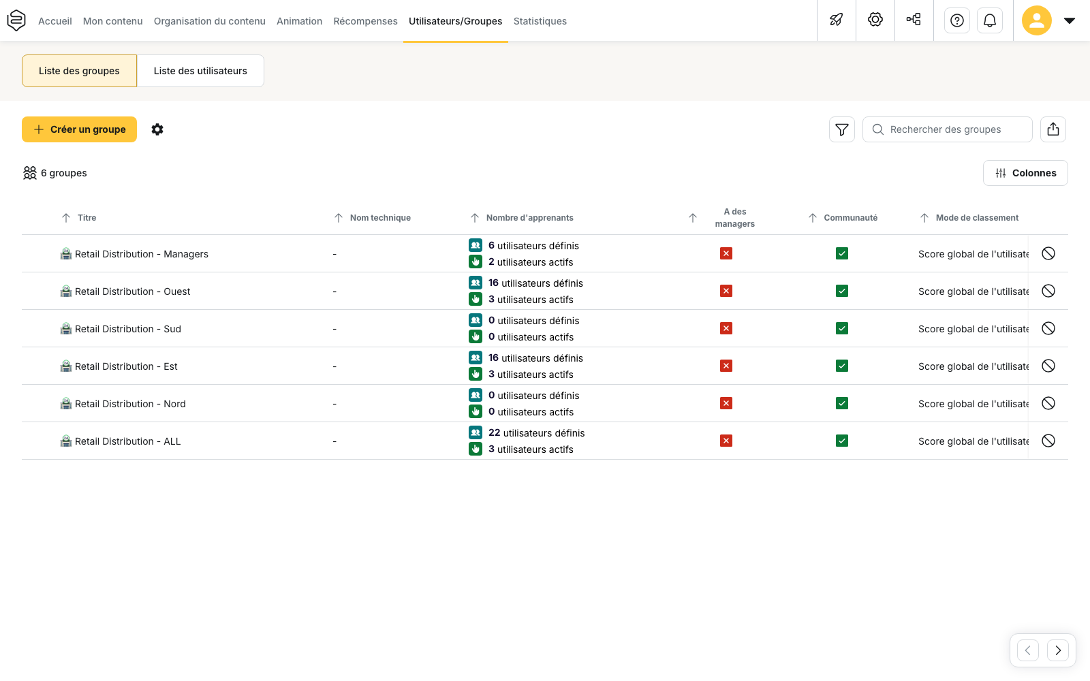Sort by Nom technique column
Screen dimensions: 1090x681
coord(373,218)
